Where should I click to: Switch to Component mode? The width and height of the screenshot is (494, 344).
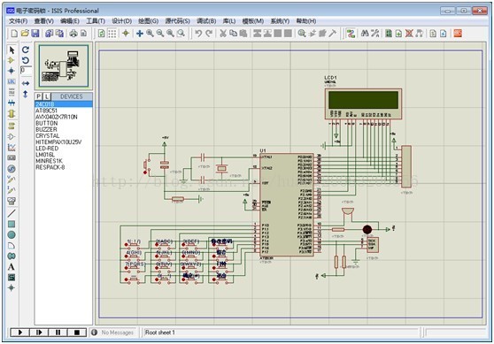pyautogui.click(x=12, y=60)
